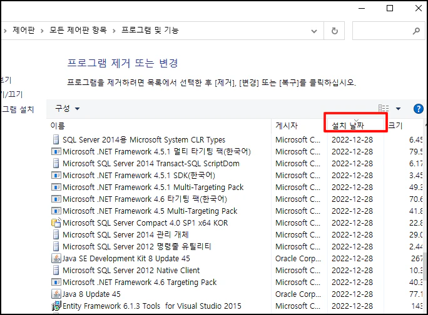This screenshot has height=315, width=428.
Task: Click the install date of Java 8 Update 45
Action: pyautogui.click(x=352, y=294)
